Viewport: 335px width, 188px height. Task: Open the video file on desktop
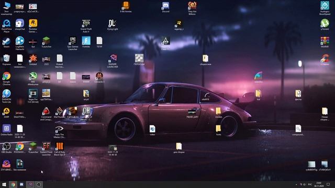point(152,130)
